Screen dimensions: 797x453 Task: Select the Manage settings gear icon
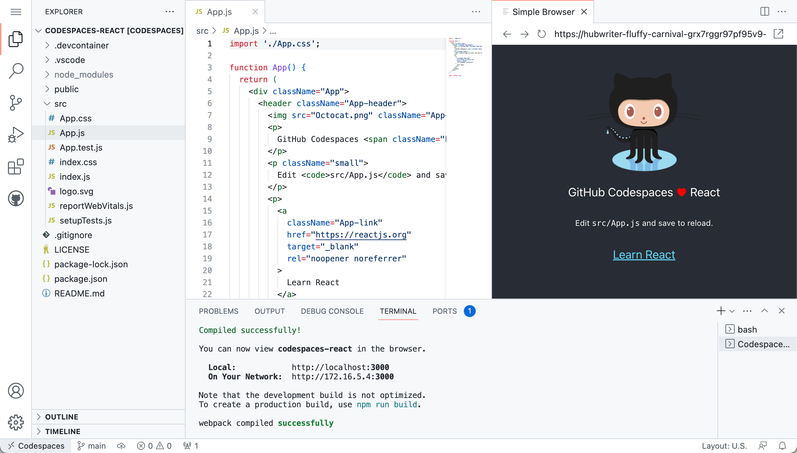16,422
